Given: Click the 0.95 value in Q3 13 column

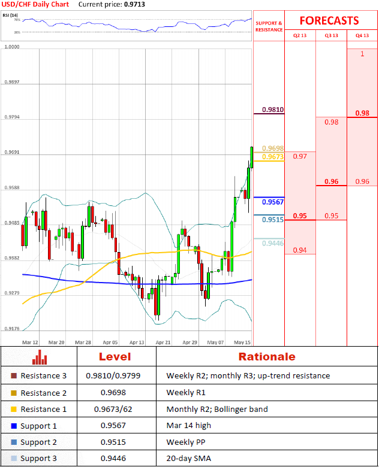Looking at the screenshot, I should [331, 216].
